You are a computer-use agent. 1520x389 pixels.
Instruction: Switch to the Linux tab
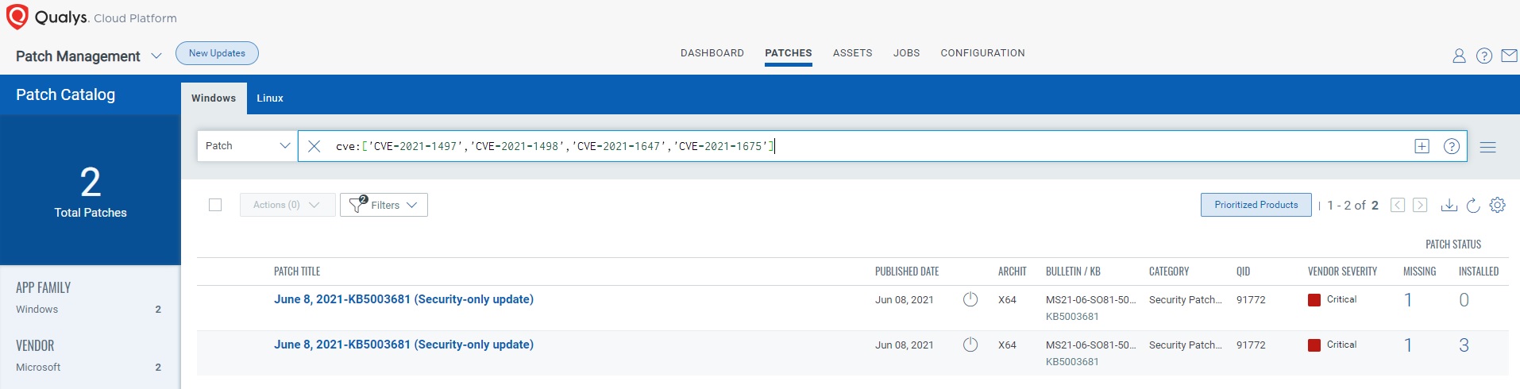click(270, 98)
